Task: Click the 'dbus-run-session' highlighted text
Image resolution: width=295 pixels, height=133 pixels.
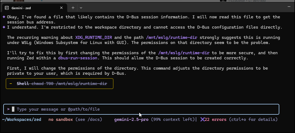Action: tap(78, 58)
